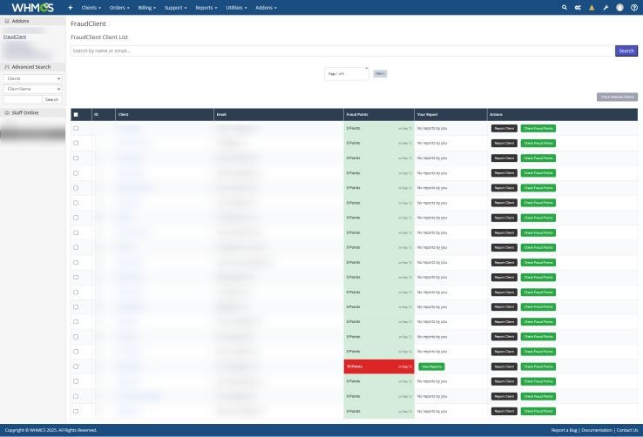Image resolution: width=643 pixels, height=437 pixels.
Task: Click the Check Selected Clients button
Action: [x=617, y=97]
